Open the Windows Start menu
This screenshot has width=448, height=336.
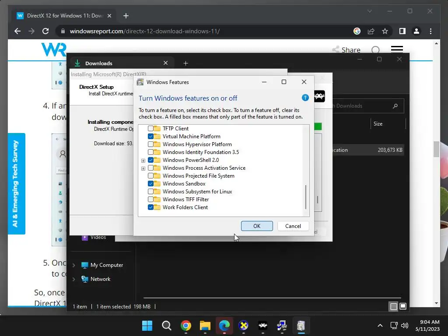147,325
